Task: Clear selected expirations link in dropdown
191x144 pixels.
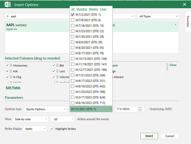Action: [x=103, y=9]
